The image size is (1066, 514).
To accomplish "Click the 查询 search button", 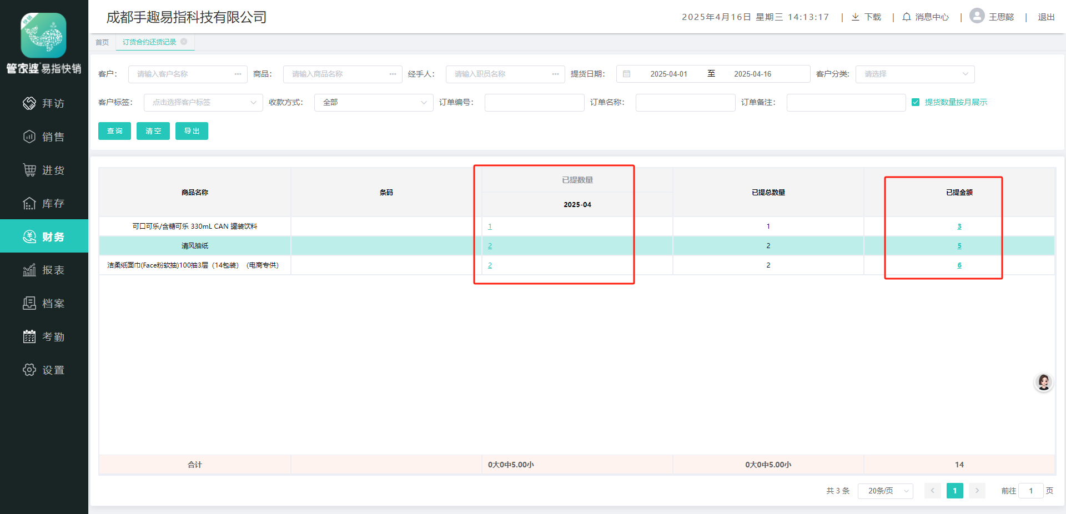I will (x=114, y=131).
